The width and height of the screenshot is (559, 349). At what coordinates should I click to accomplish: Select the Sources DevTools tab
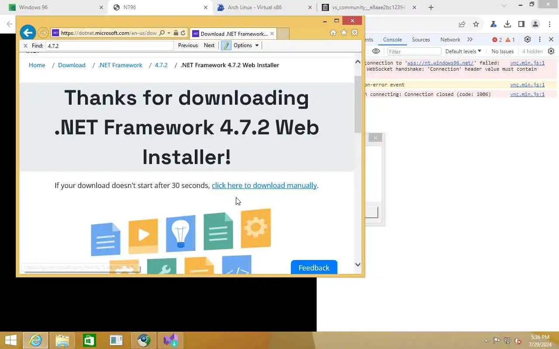421,39
